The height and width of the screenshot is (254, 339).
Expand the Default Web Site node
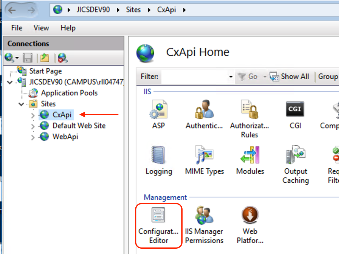click(x=33, y=126)
